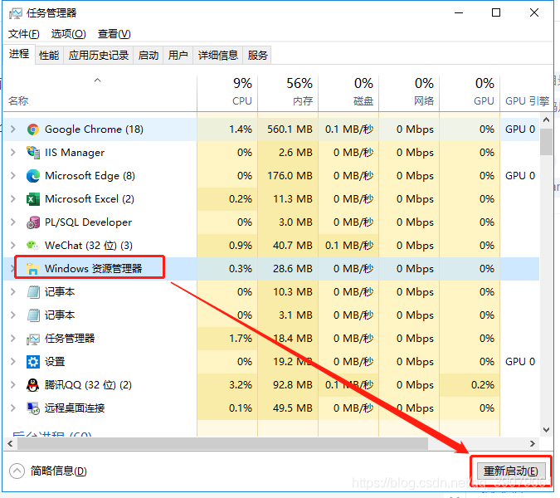The image size is (560, 498).
Task: Click the Google Chrome process icon
Action: pyautogui.click(x=33, y=129)
